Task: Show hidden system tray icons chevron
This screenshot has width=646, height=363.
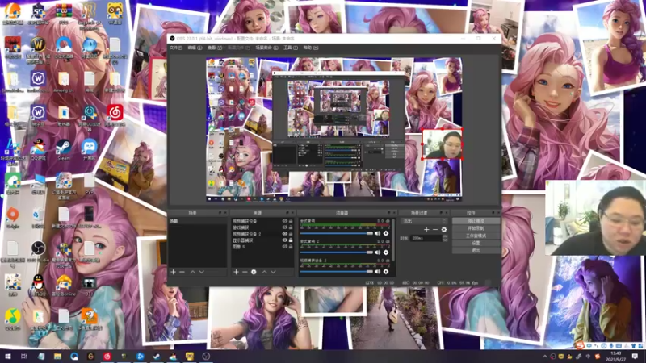Action: [544, 357]
